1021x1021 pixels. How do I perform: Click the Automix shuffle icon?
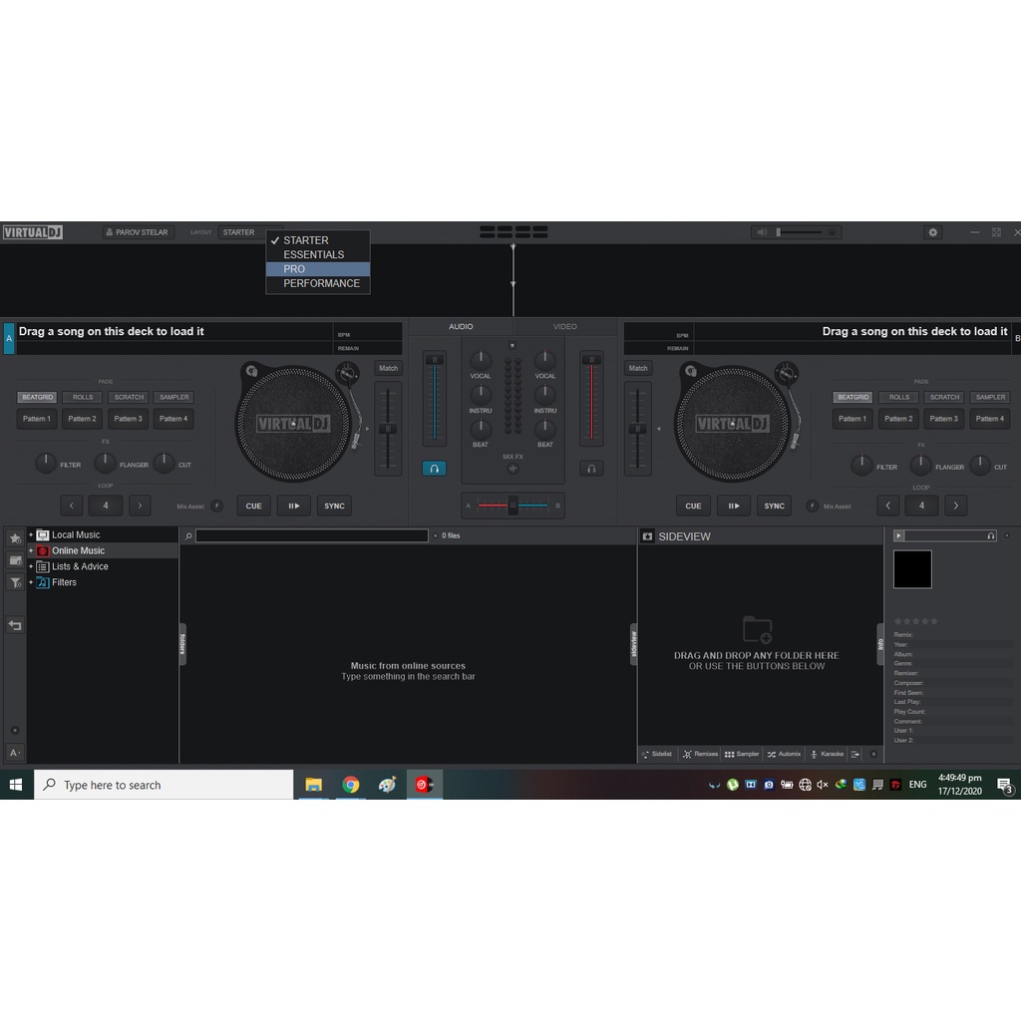tap(772, 754)
